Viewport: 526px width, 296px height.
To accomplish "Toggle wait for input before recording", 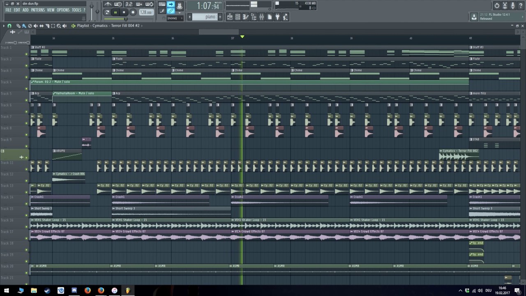I will pyautogui.click(x=118, y=4).
